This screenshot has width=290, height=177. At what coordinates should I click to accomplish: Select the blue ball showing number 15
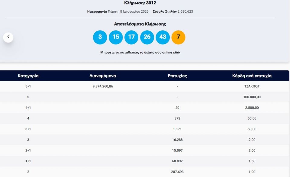click(x=116, y=37)
